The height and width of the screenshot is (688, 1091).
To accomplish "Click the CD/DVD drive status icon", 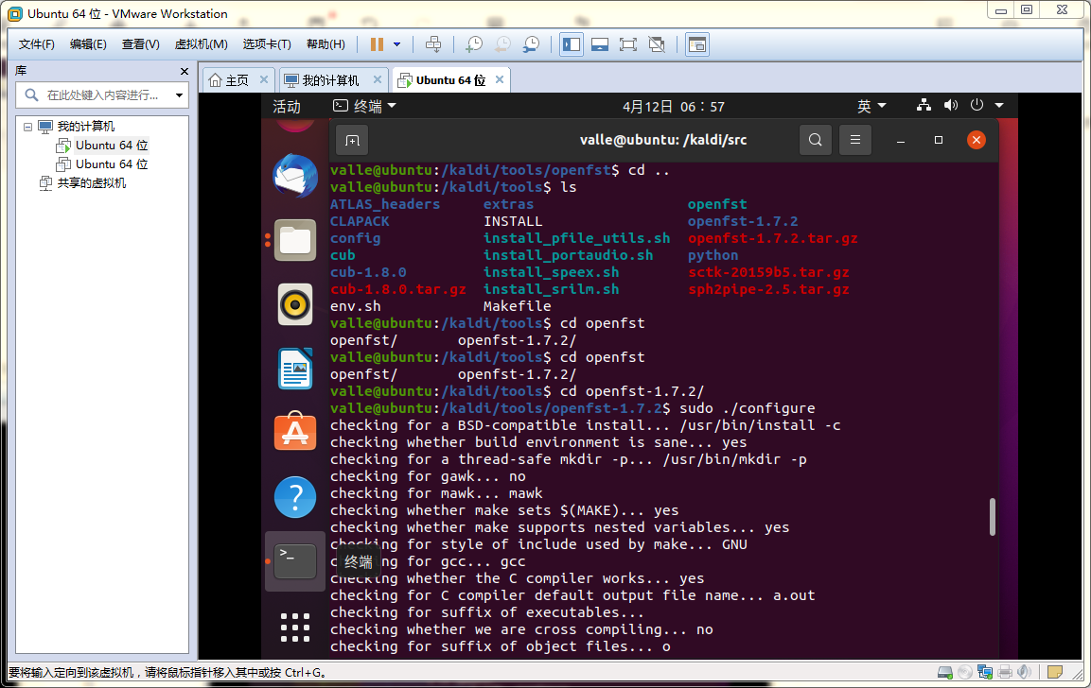I will (x=965, y=672).
